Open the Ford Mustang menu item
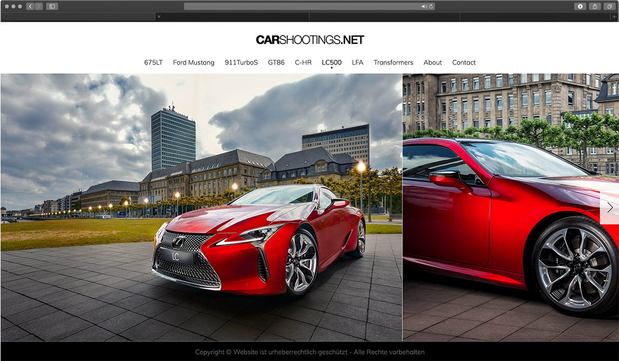Image resolution: width=619 pixels, height=361 pixels. tap(193, 63)
